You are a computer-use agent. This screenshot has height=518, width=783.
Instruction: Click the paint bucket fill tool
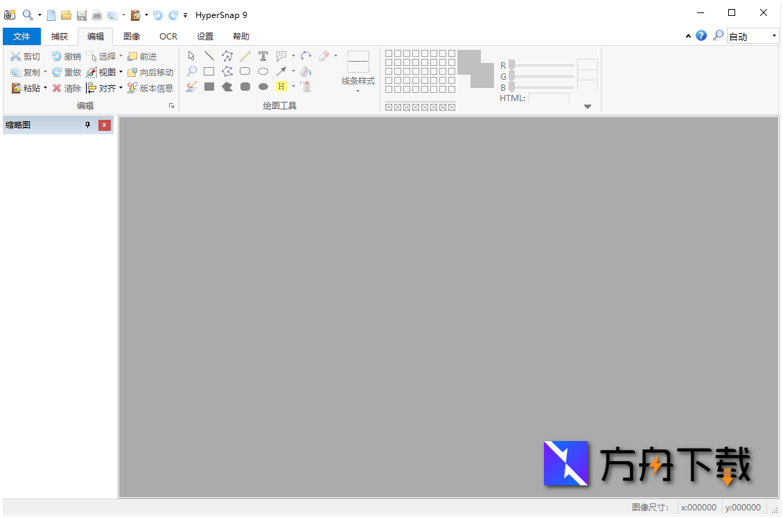pyautogui.click(x=305, y=71)
